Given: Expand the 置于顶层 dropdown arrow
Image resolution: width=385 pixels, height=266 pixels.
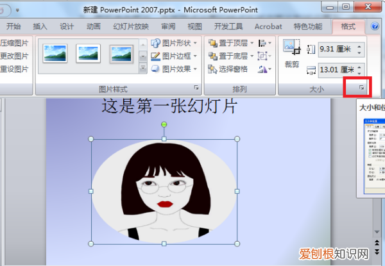Looking at the screenshot, I should 252,43.
